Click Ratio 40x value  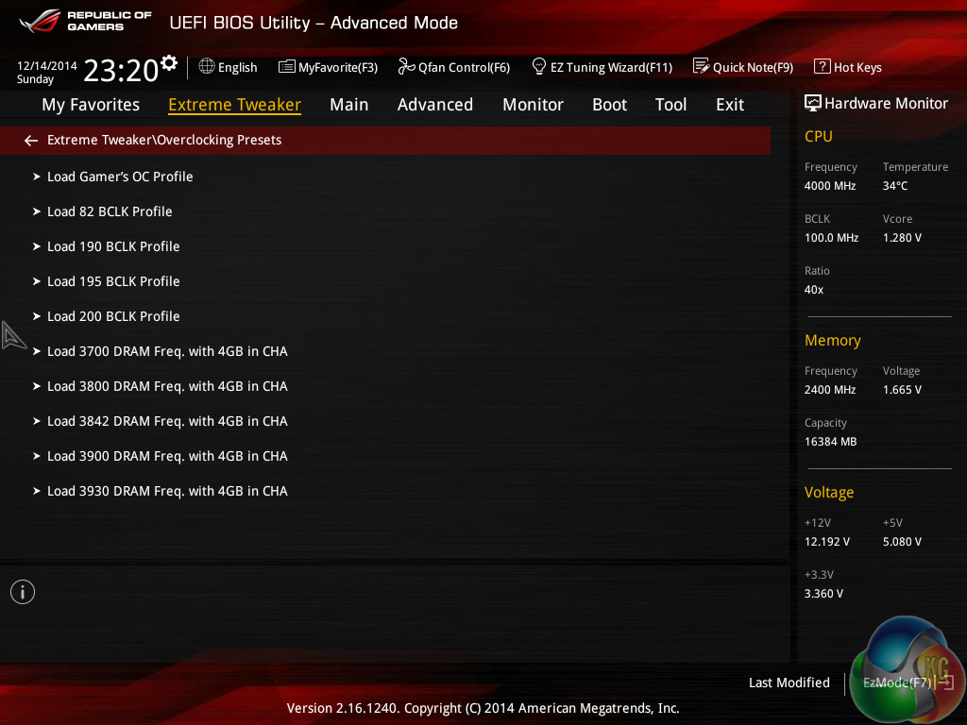coord(813,289)
